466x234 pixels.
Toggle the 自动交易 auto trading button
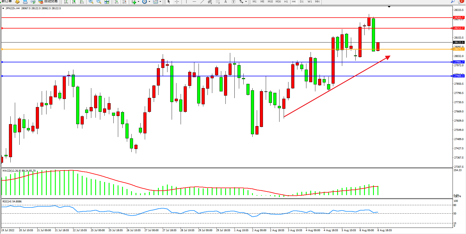(x=48, y=1)
